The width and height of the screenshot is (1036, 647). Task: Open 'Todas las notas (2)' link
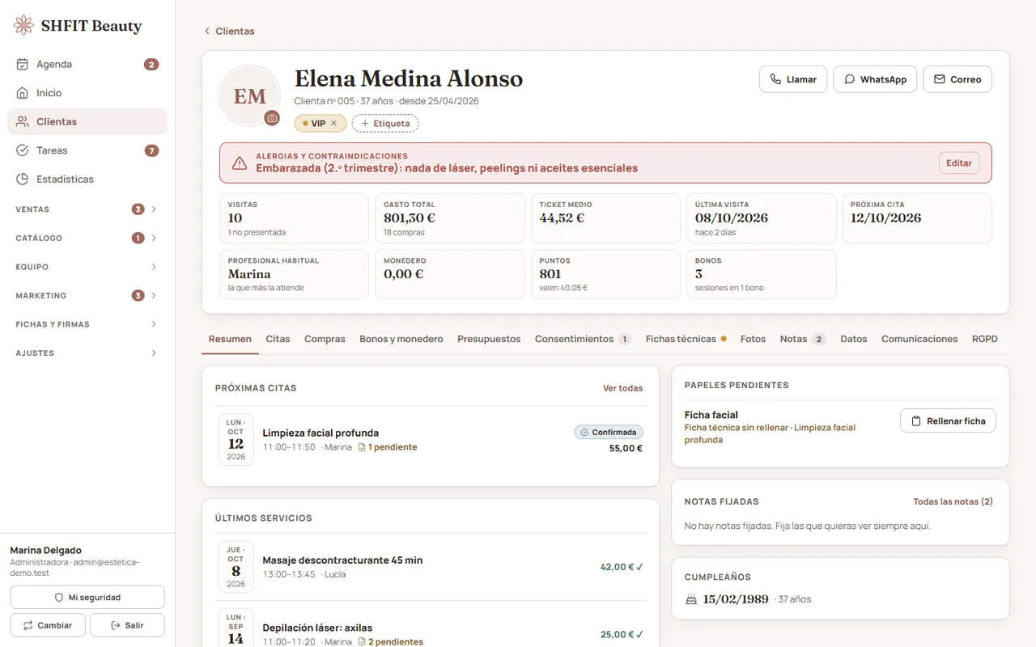(x=953, y=501)
